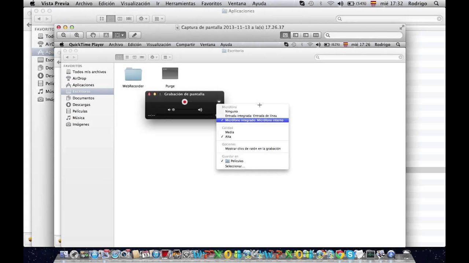
Task: Open the Ventana menu in the top menu bar
Action: coord(237,3)
